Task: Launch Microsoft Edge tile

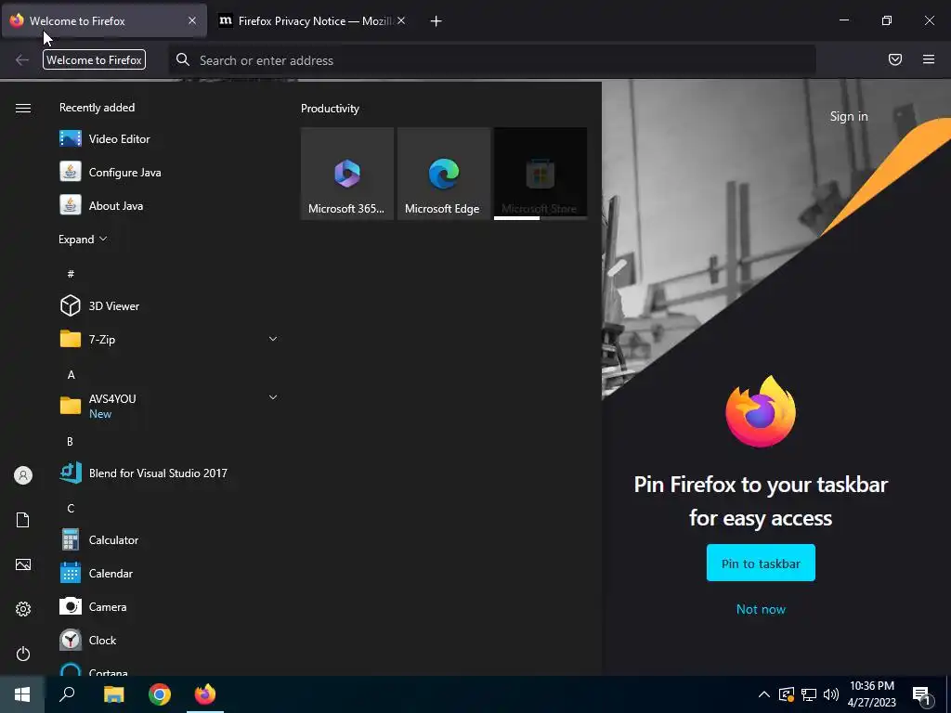Action: point(443,174)
